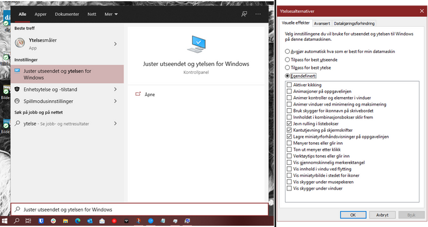Select Tilpass for best ytelse option

coord(287,68)
